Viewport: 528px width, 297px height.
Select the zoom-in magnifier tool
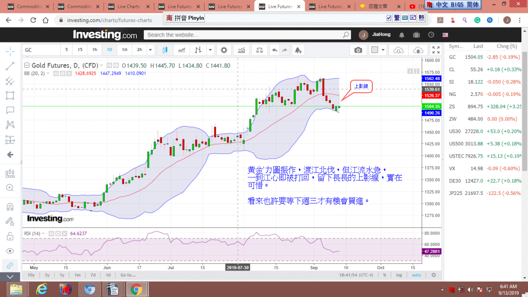click(10, 187)
